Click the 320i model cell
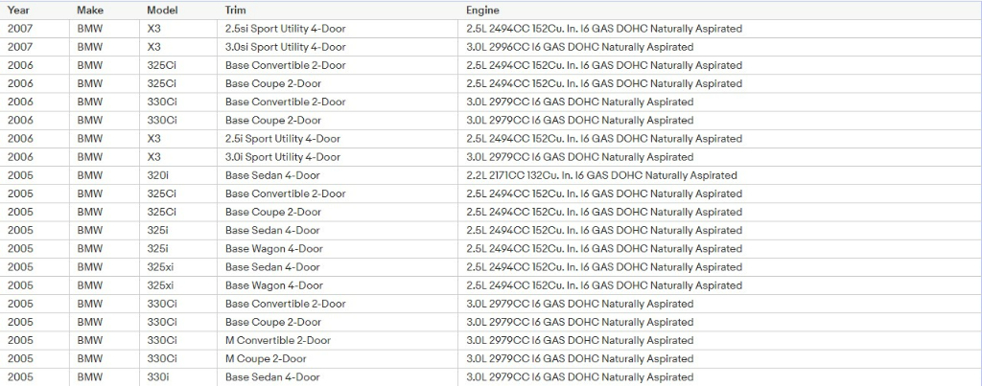 [158, 175]
